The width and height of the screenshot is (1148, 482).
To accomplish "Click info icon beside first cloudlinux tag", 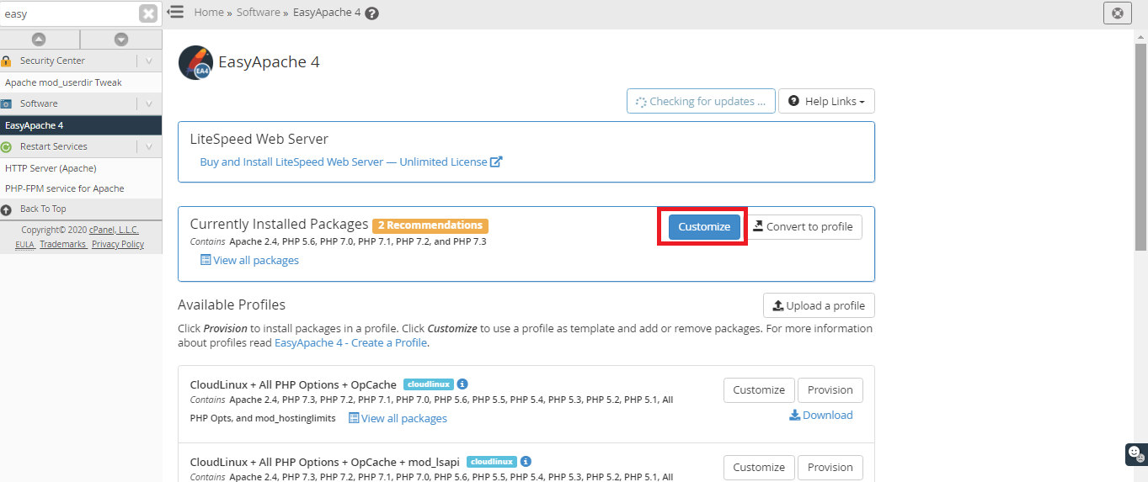I will pos(462,384).
